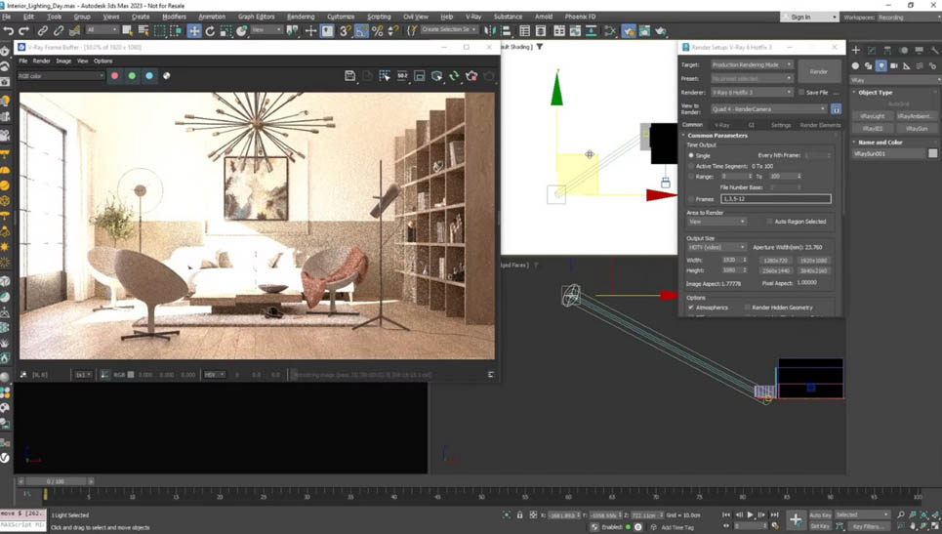Viewport: 942px width, 534px height.
Task: Open the Rendering menu
Action: click(301, 17)
